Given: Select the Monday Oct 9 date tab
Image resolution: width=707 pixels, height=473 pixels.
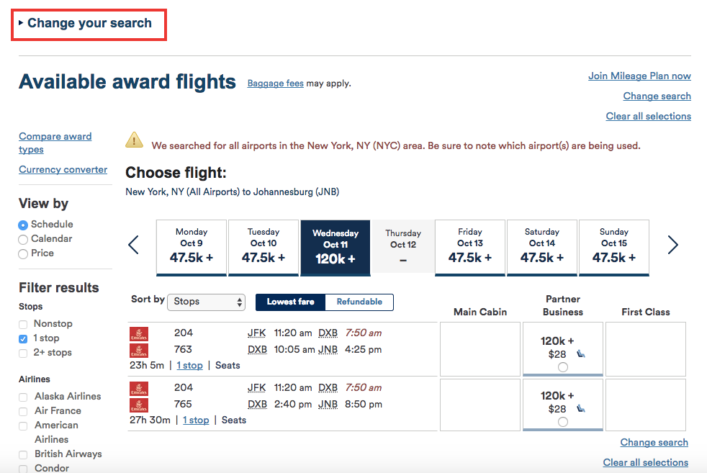Looking at the screenshot, I should 192,247.
